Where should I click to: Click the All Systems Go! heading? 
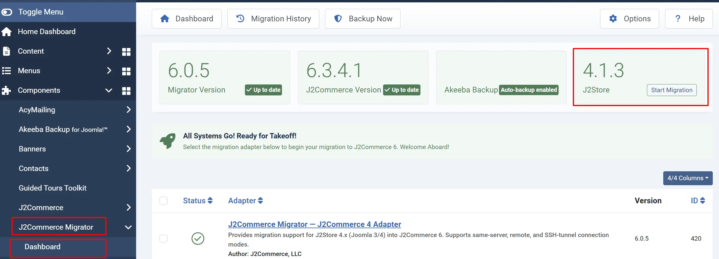[x=240, y=136]
